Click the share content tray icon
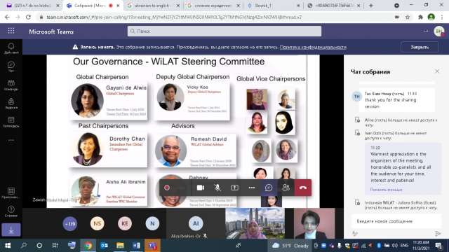 (x=234, y=188)
